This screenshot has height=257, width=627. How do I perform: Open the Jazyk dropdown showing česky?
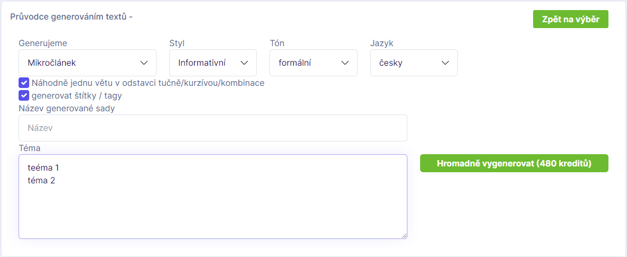tap(414, 63)
